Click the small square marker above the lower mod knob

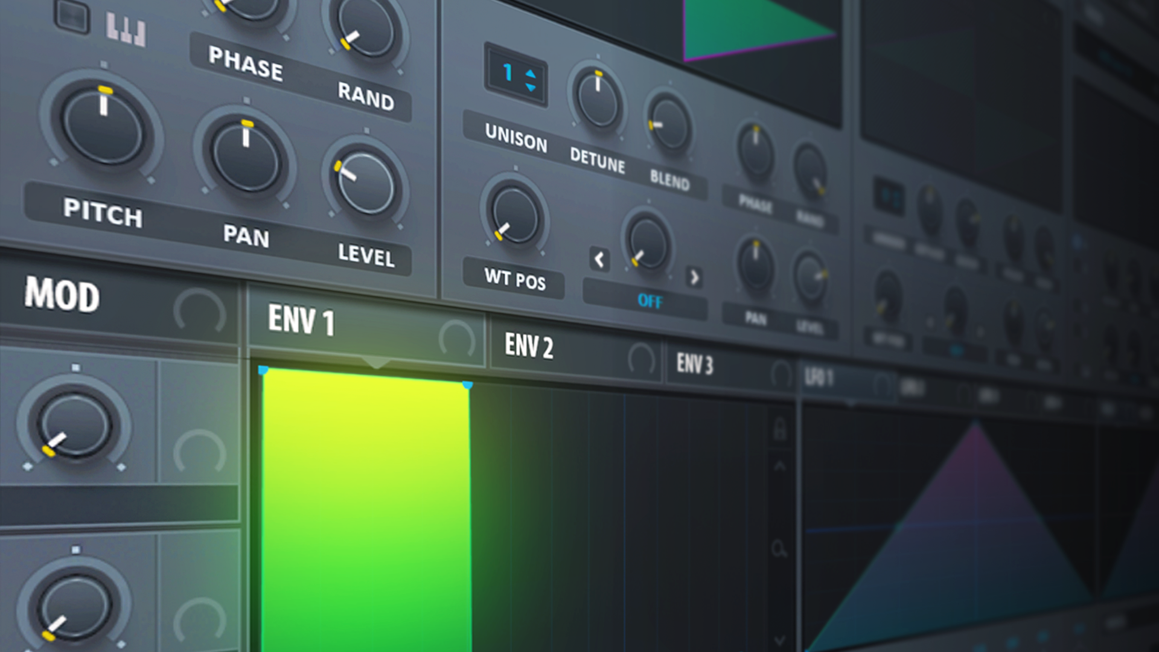coord(75,550)
